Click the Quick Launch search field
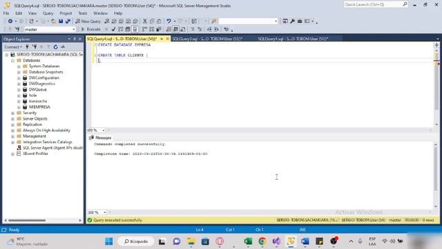 click(x=376, y=5)
